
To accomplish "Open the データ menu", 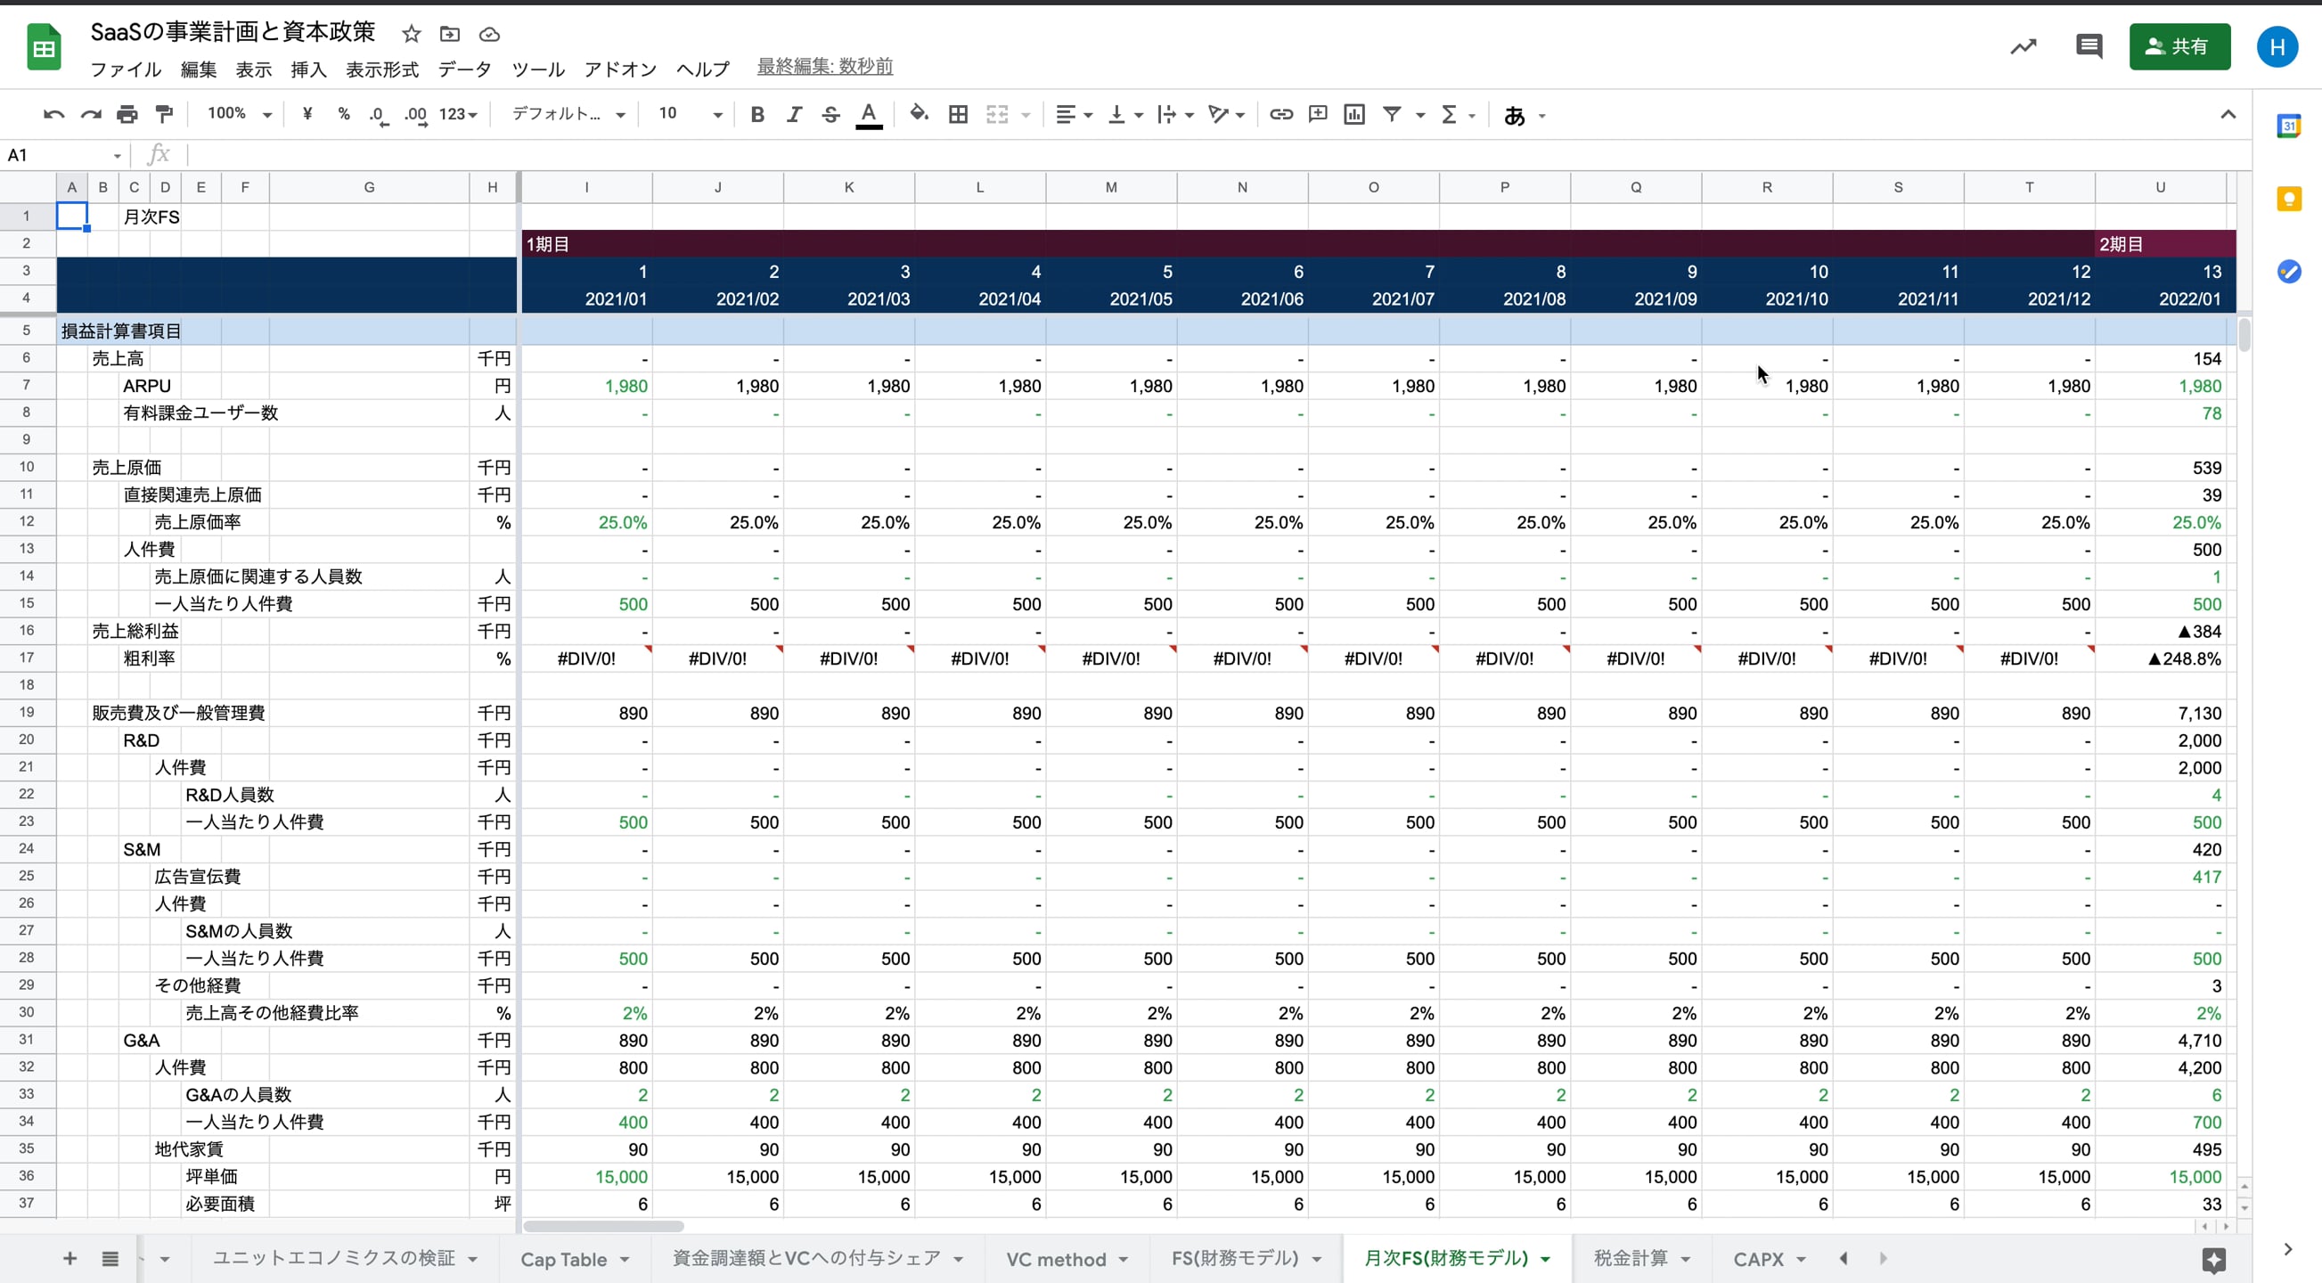I will [x=464, y=69].
